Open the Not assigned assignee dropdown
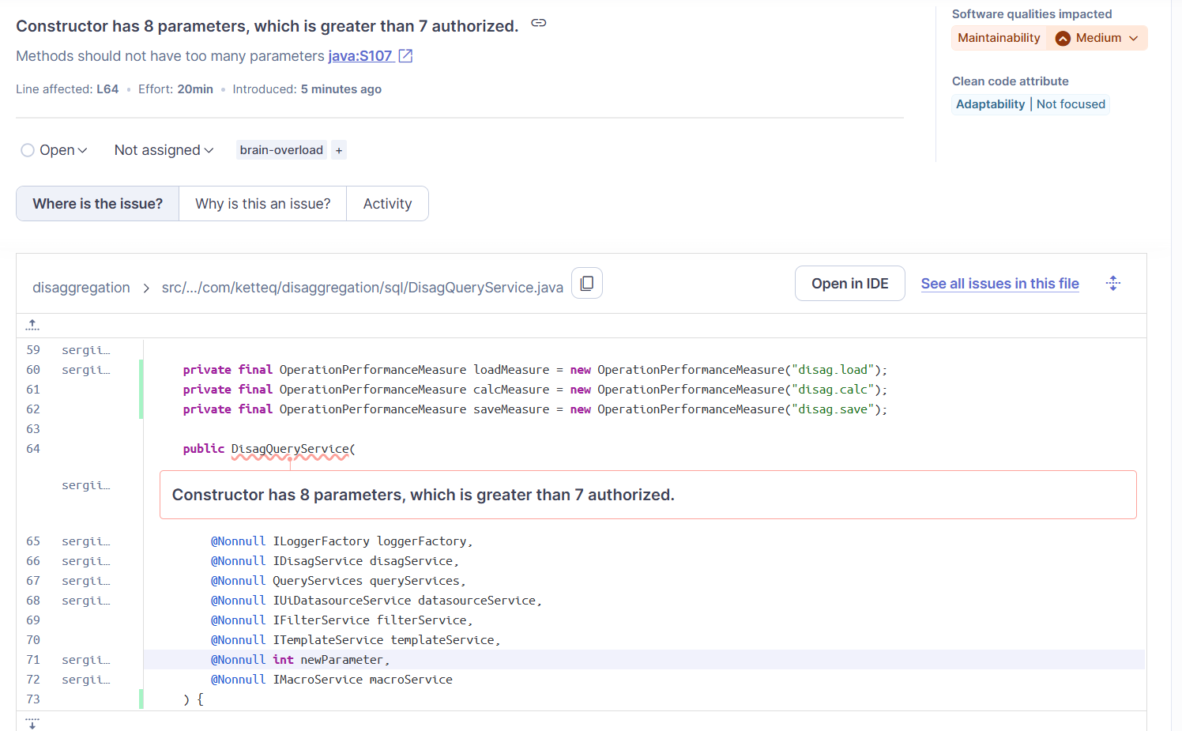This screenshot has width=1182, height=731. pos(164,150)
